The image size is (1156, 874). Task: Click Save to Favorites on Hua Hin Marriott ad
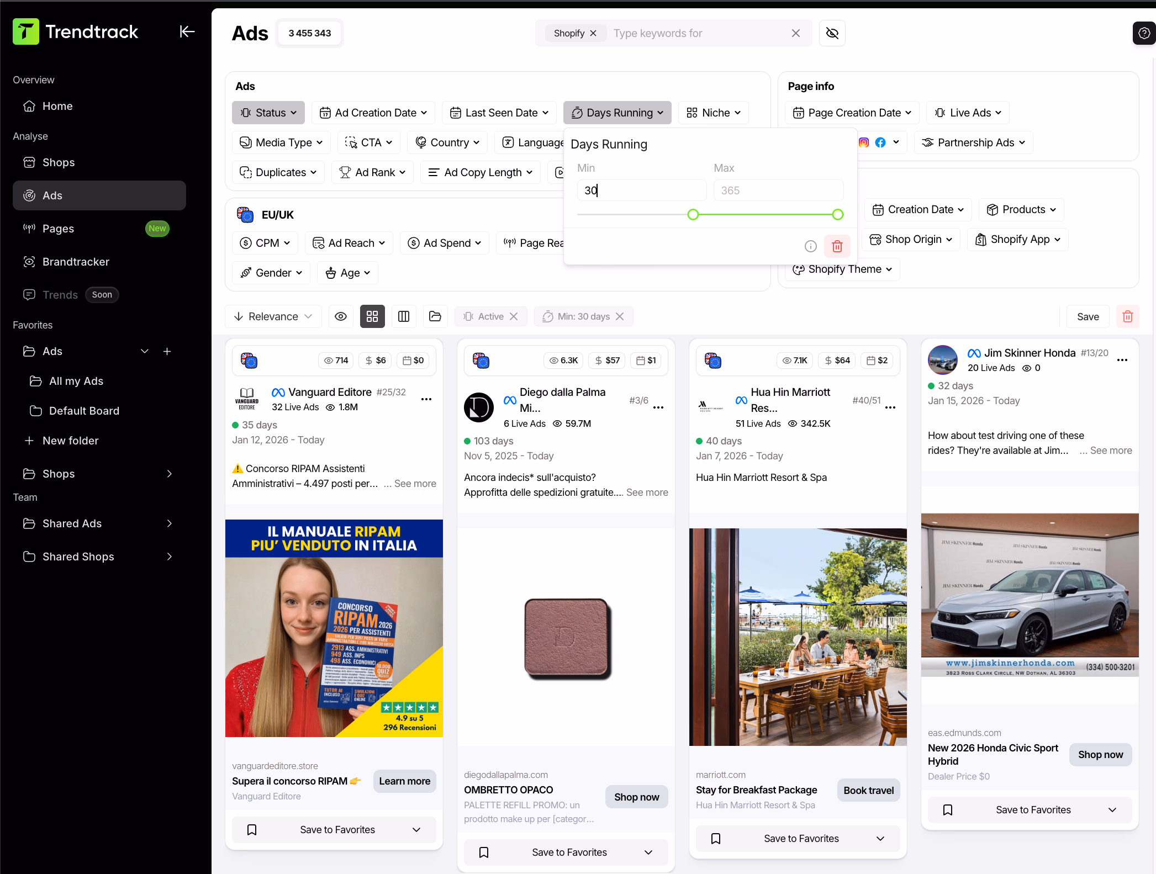pyautogui.click(x=797, y=838)
